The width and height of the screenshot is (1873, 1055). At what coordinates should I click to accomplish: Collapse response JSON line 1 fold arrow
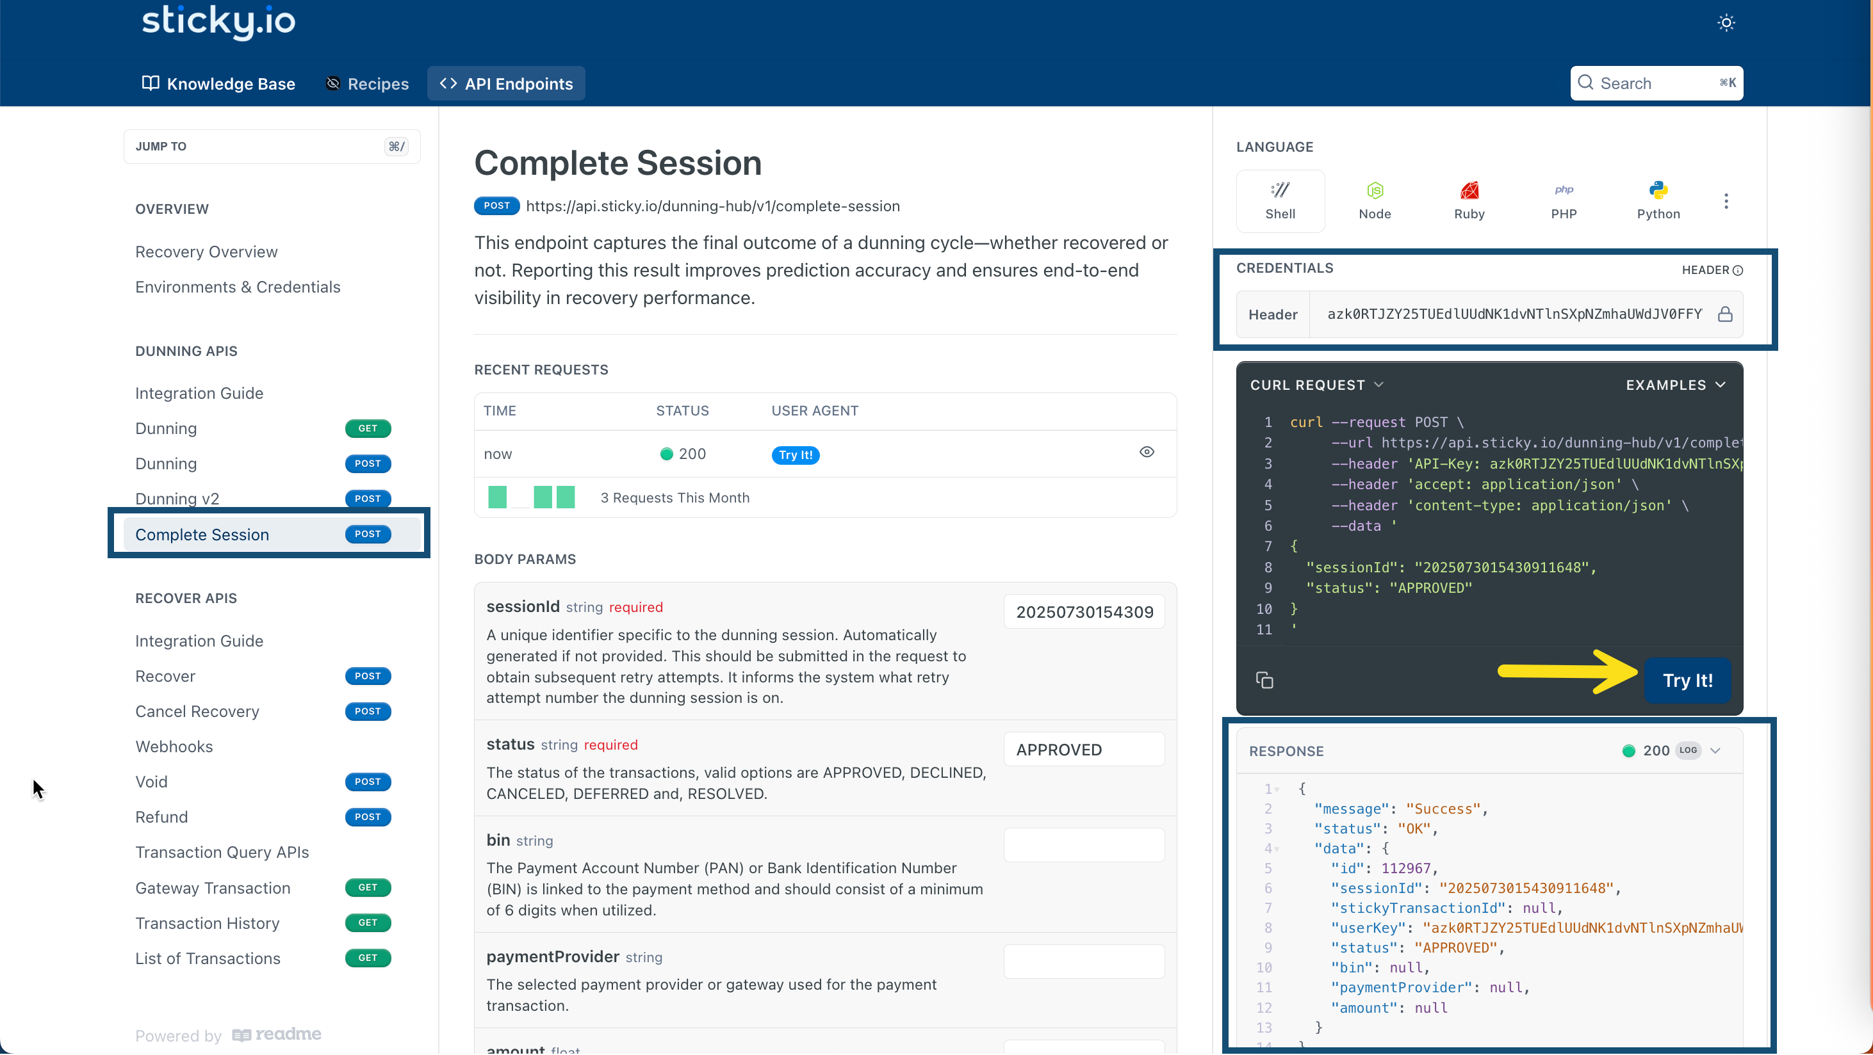click(x=1277, y=790)
